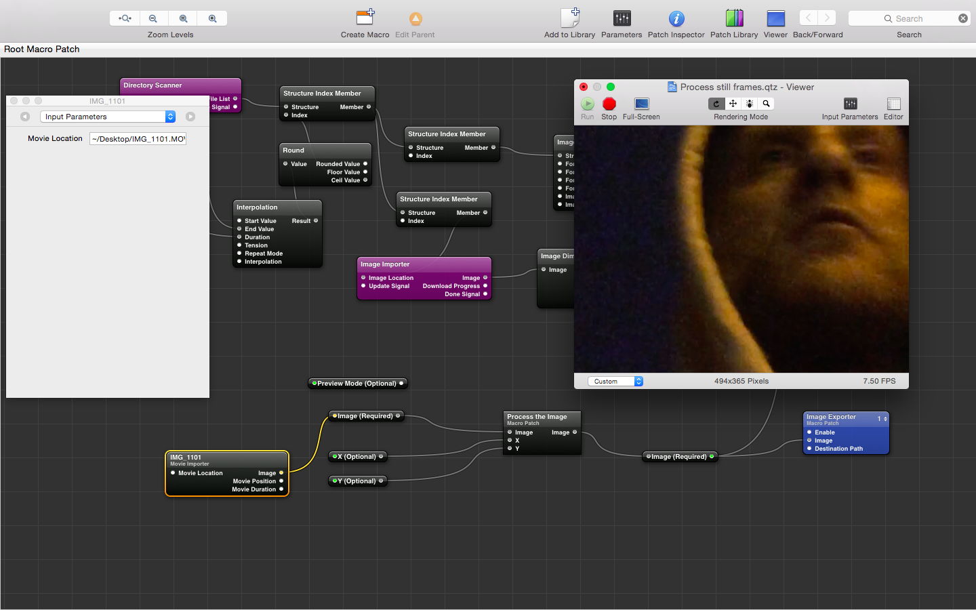Click the Ceil Value output port on Round

(365, 180)
